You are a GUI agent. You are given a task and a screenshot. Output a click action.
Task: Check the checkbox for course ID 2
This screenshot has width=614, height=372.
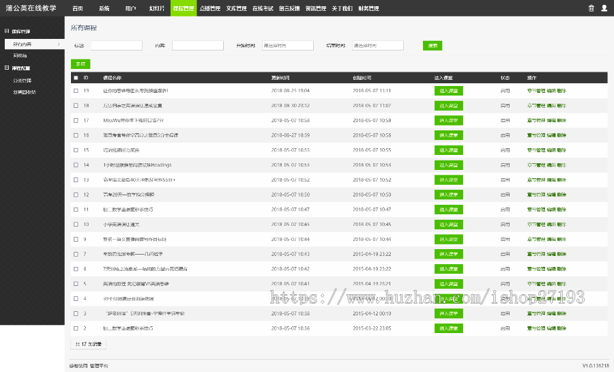[76, 328]
